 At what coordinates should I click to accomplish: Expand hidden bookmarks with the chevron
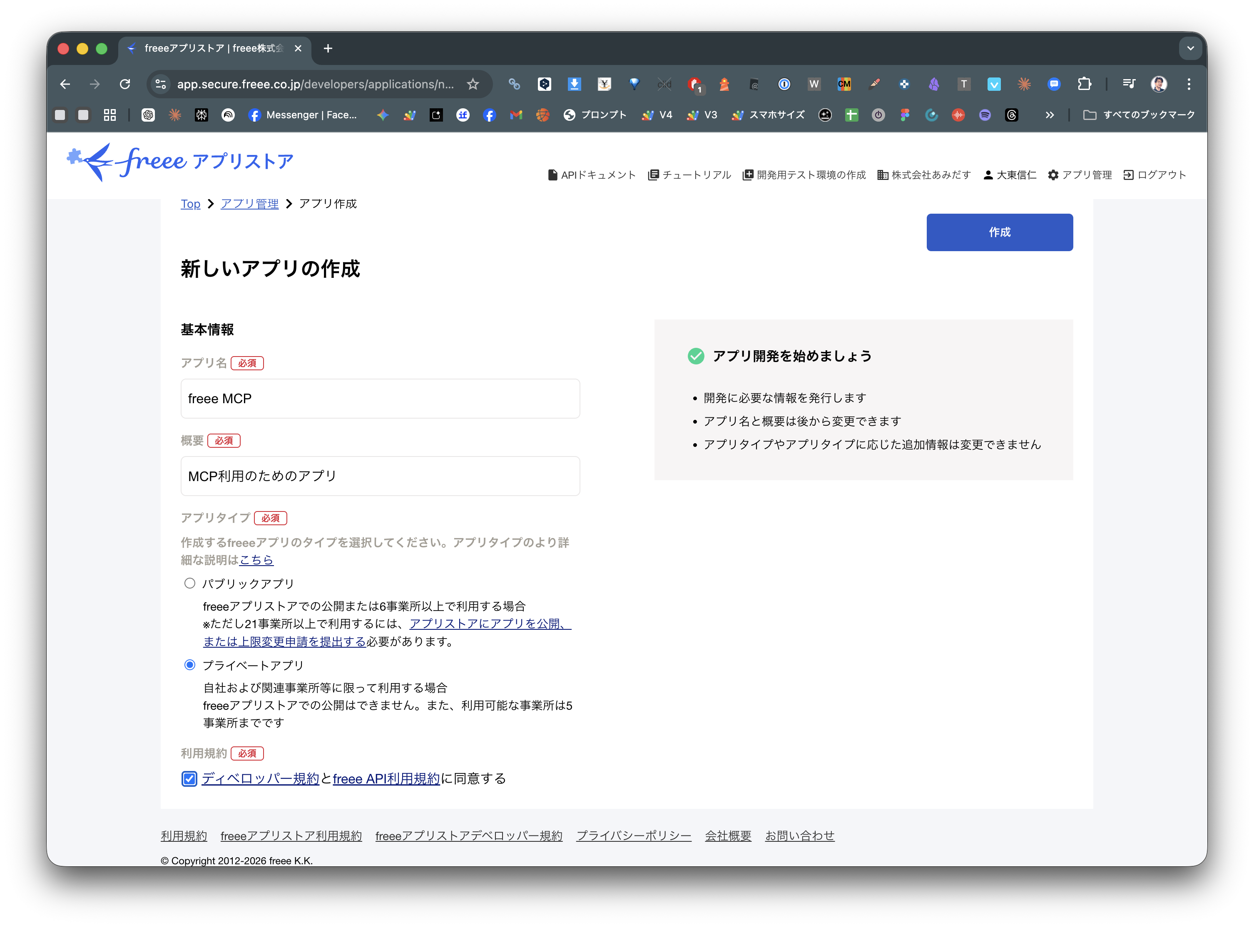click(x=1049, y=115)
